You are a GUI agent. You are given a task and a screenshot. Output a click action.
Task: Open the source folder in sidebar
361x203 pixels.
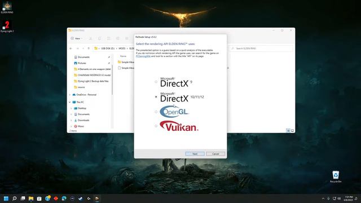click(80, 87)
